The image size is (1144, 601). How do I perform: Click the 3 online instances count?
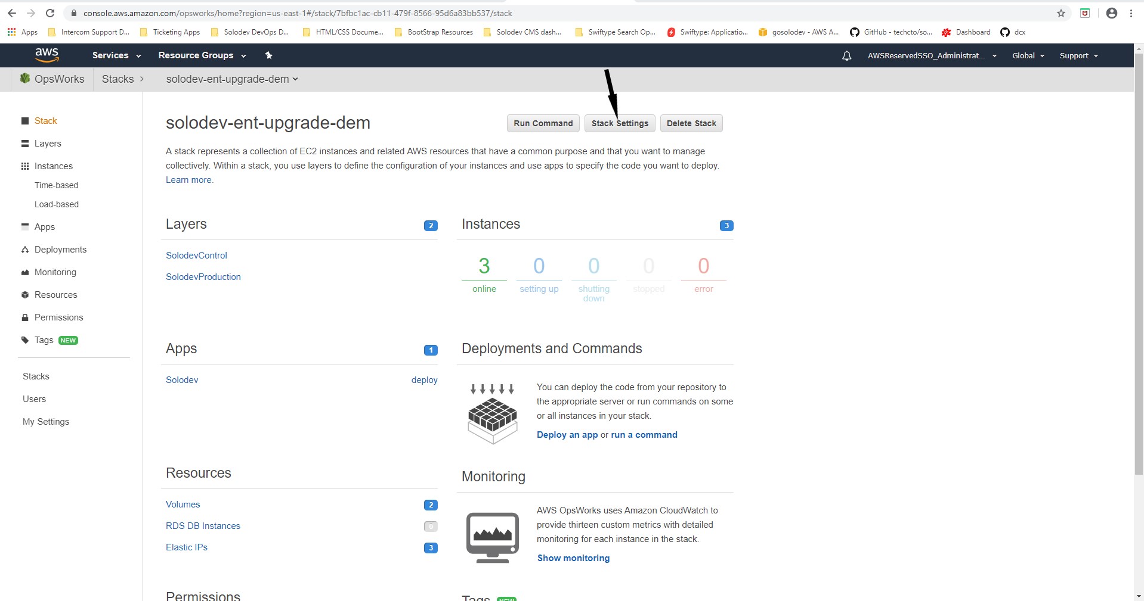(484, 266)
